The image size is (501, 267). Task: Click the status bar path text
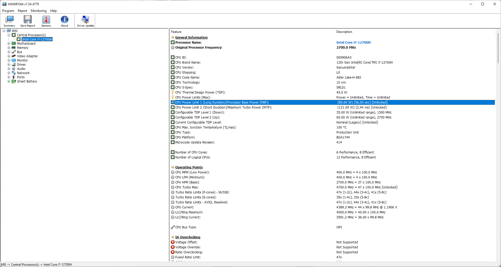(x=36, y=265)
